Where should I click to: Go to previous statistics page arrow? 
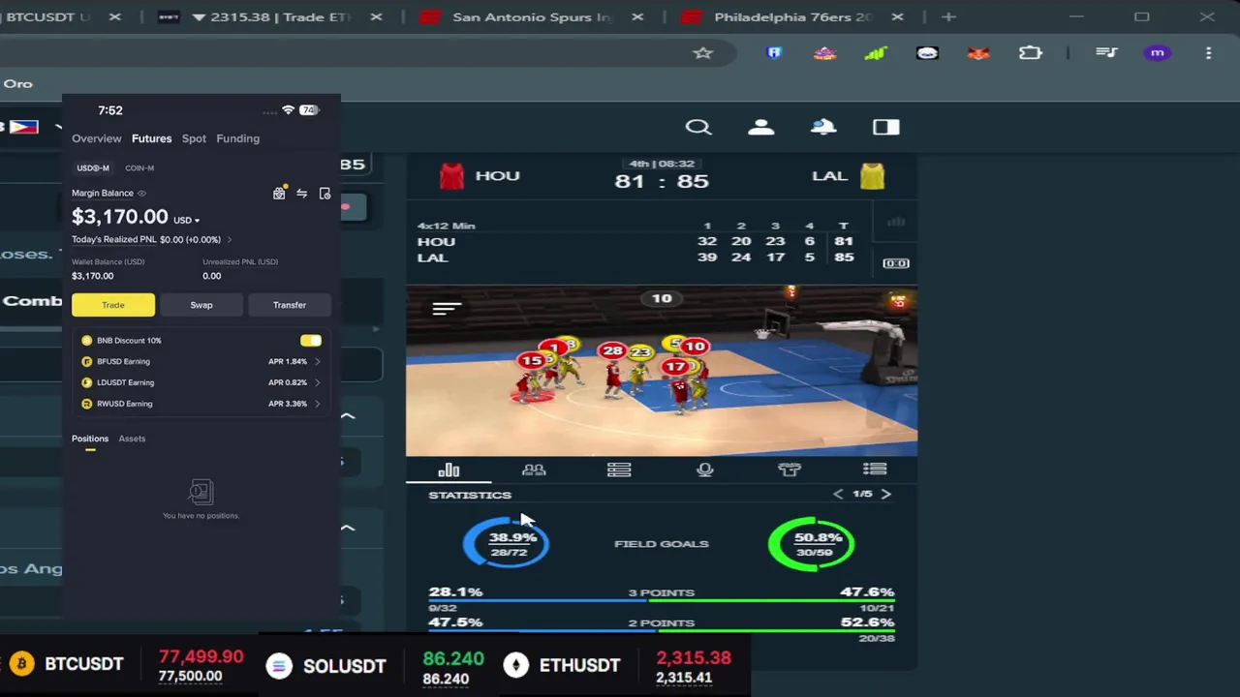(x=838, y=494)
